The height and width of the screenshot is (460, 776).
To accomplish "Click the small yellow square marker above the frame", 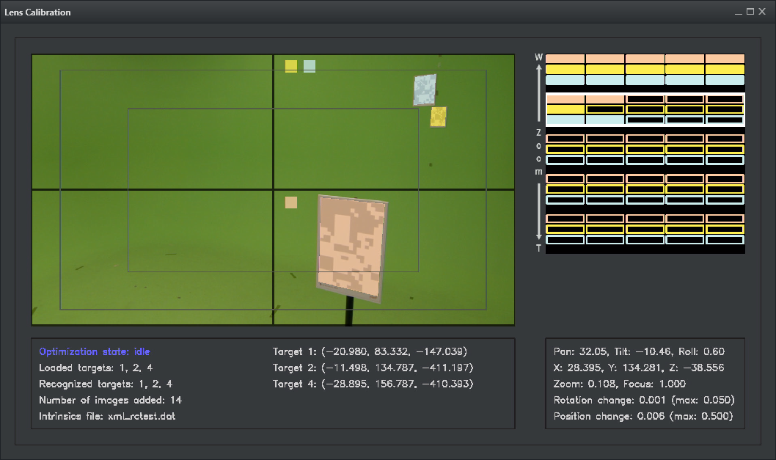I will pos(291,66).
